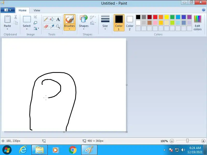Click the Edit colors rainbow icon

point(197,19)
